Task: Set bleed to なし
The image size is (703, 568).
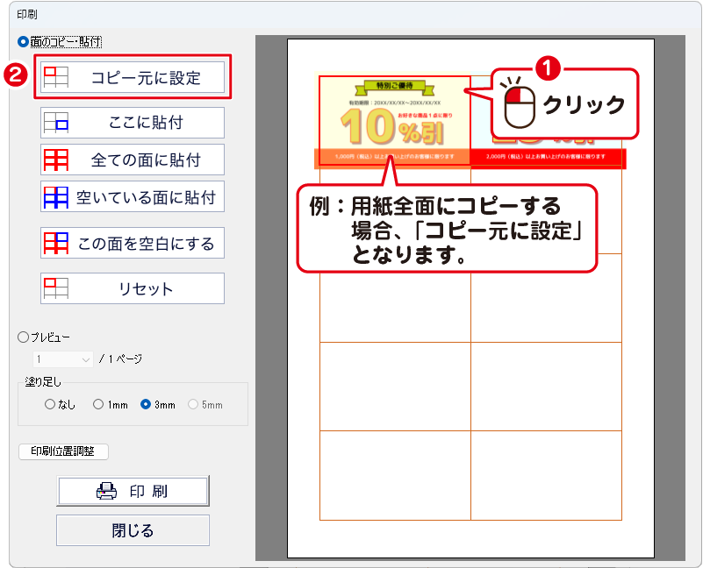Action: pos(50,405)
